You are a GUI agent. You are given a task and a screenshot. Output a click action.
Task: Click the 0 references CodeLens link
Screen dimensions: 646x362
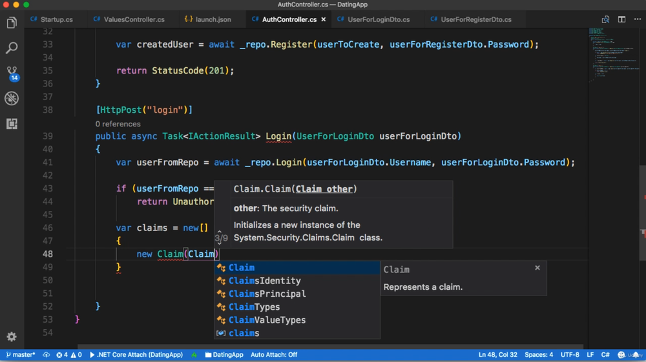click(118, 124)
